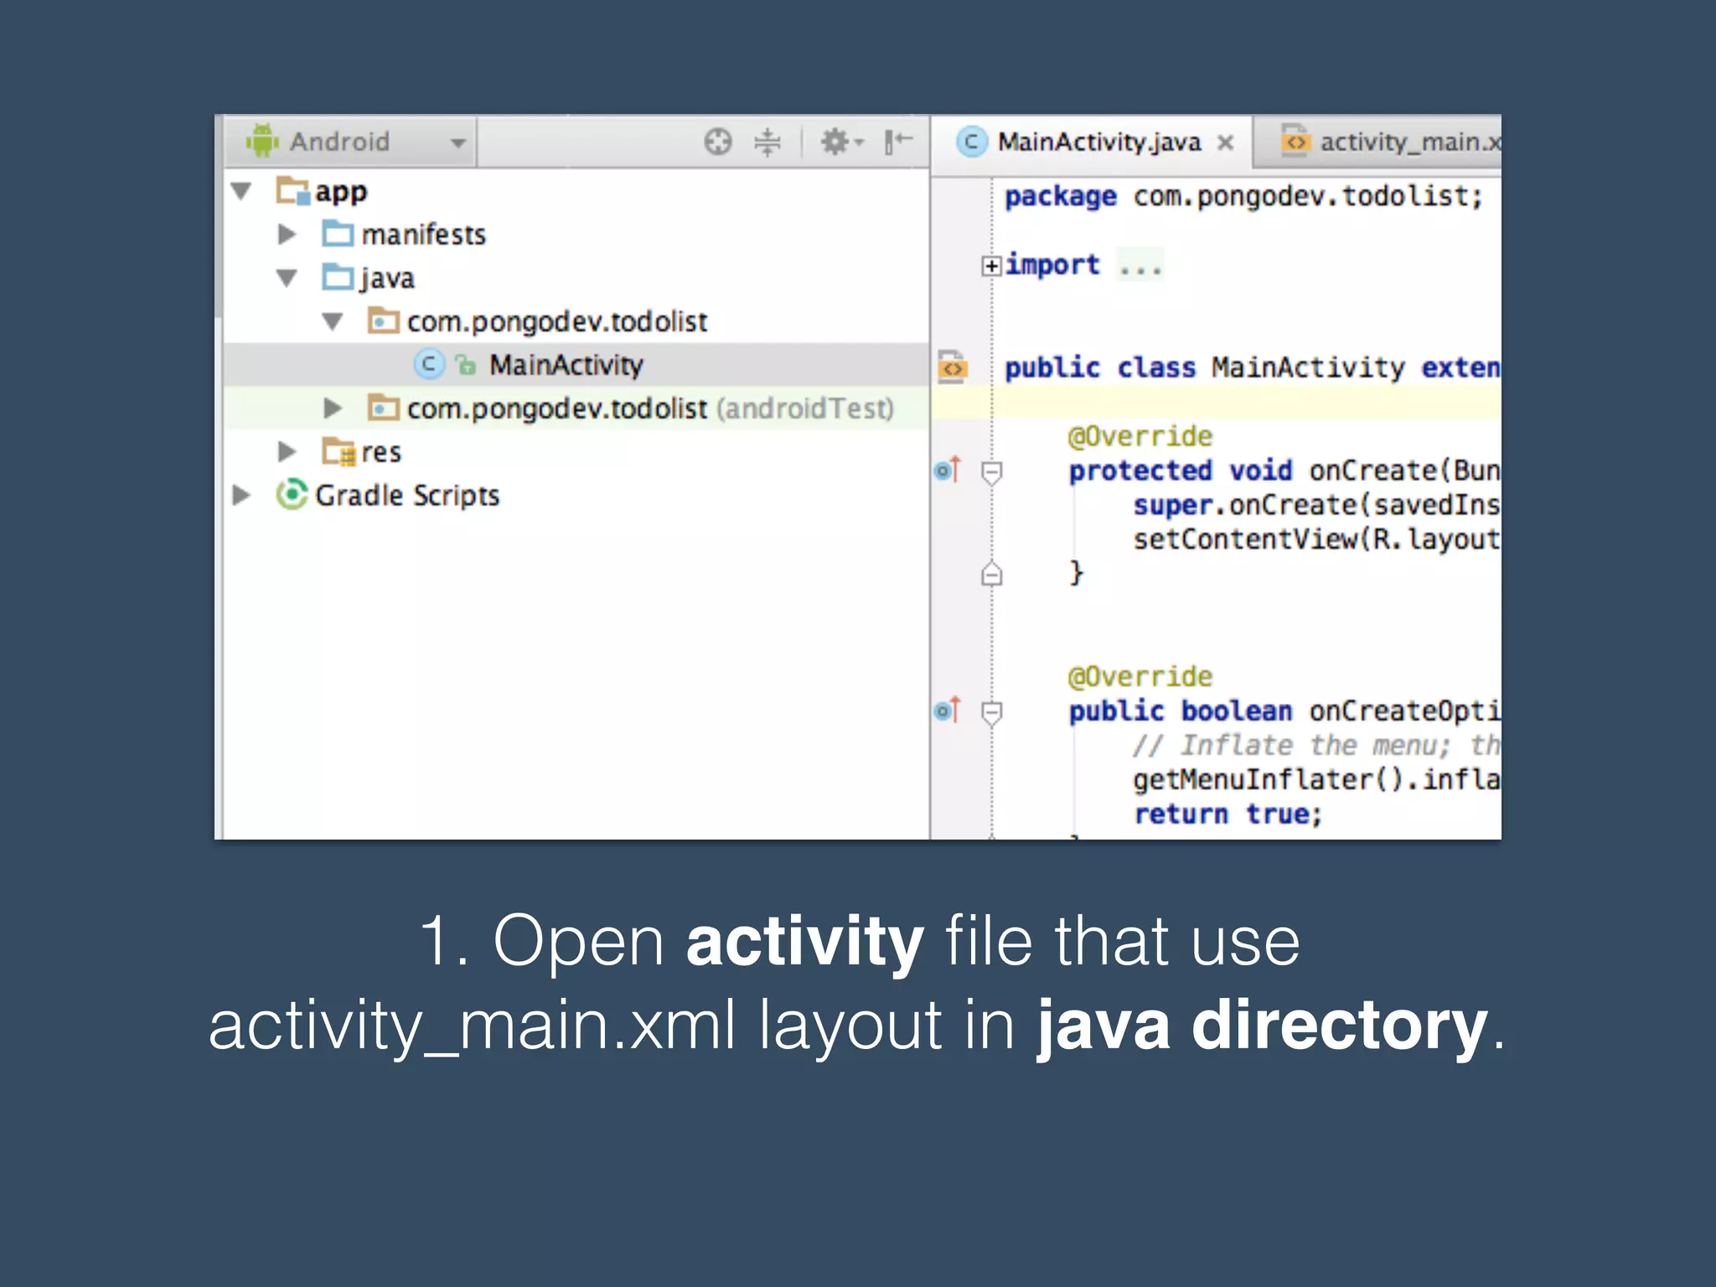The height and width of the screenshot is (1287, 1716).
Task: Click override gutter icon beside onCreateOptionsMenu
Action: click(948, 711)
